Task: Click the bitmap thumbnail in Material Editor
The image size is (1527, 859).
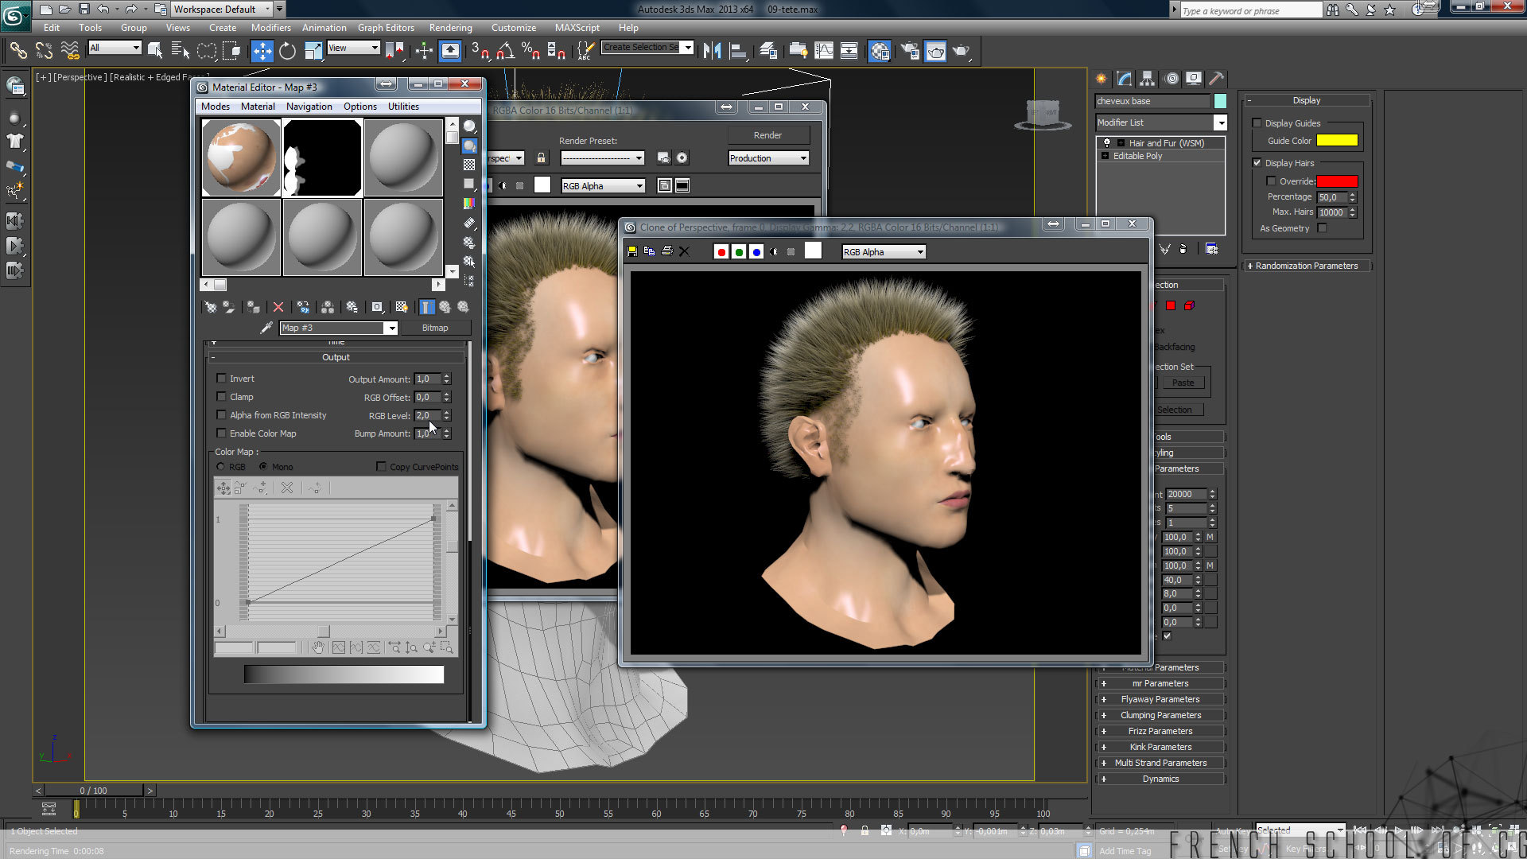Action: pos(322,156)
